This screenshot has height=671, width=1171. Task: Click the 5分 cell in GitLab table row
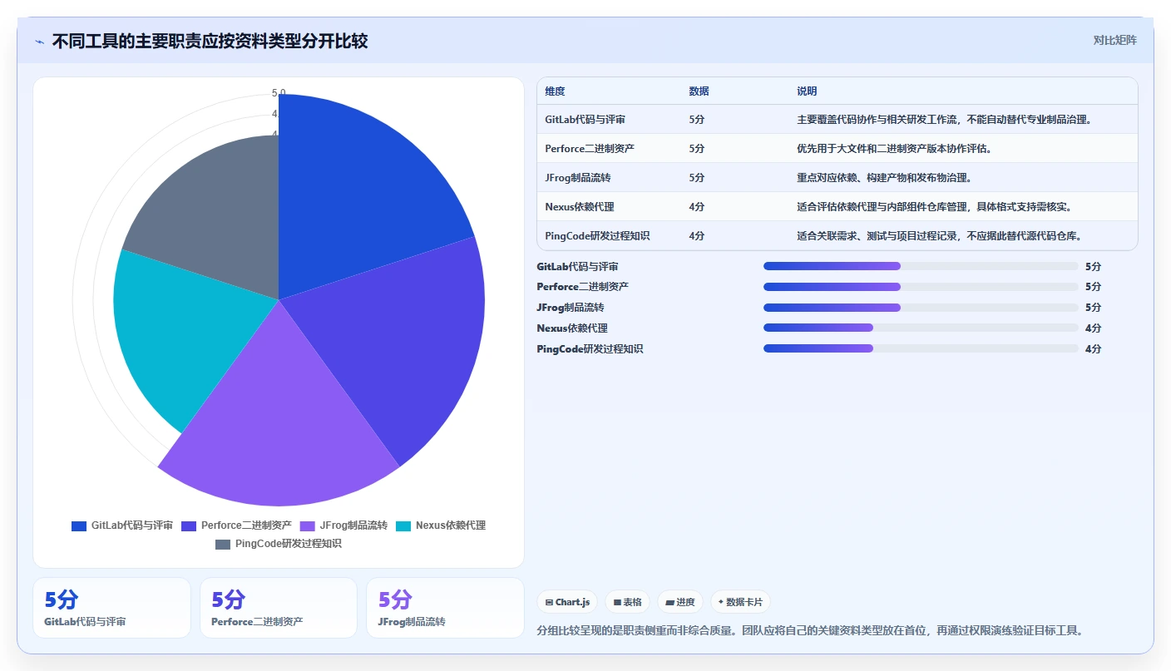(x=697, y=120)
